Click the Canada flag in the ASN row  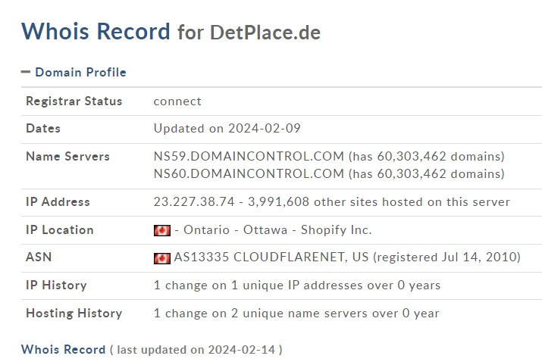coord(162,258)
